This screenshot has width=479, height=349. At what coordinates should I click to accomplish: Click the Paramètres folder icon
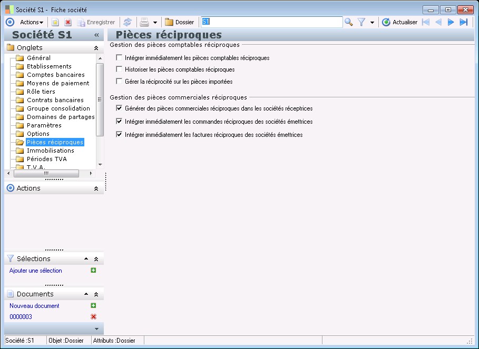pyautogui.click(x=20, y=125)
